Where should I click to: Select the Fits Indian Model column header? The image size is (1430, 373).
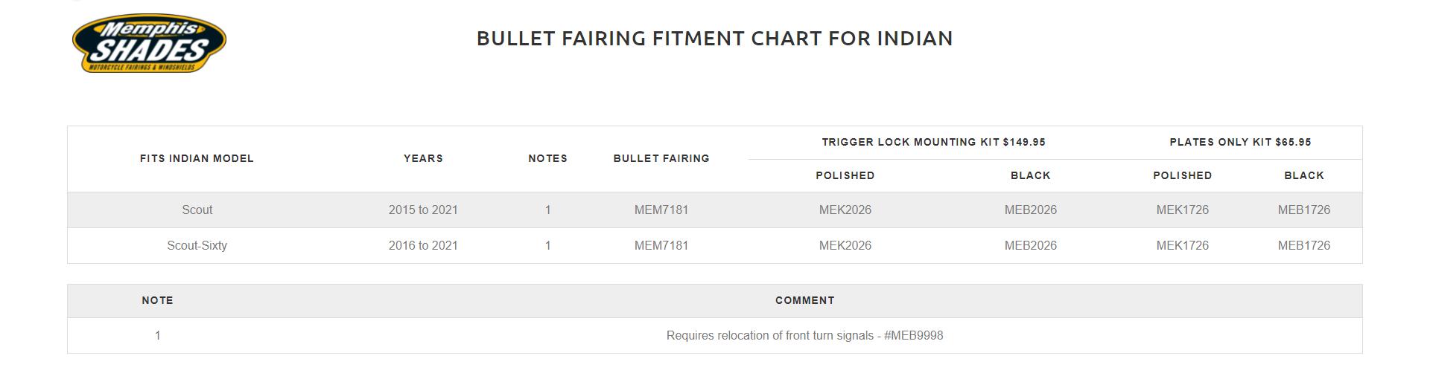(197, 158)
